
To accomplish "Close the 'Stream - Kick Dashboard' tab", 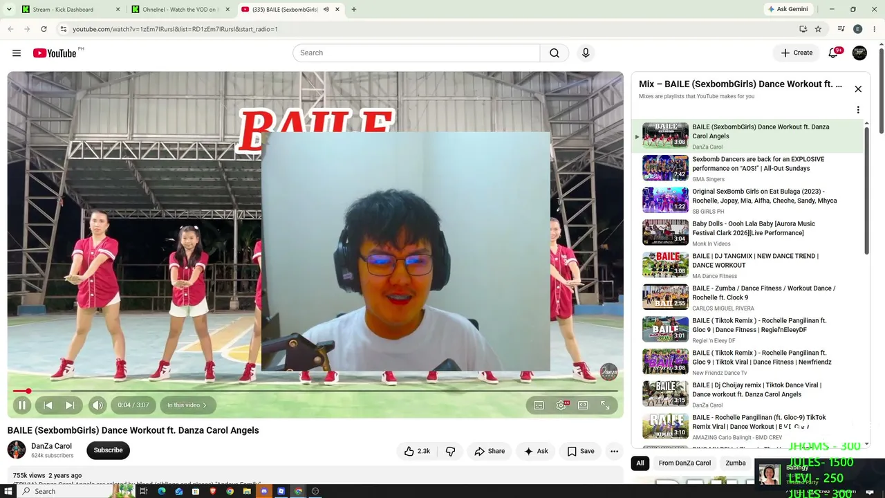I will (118, 10).
